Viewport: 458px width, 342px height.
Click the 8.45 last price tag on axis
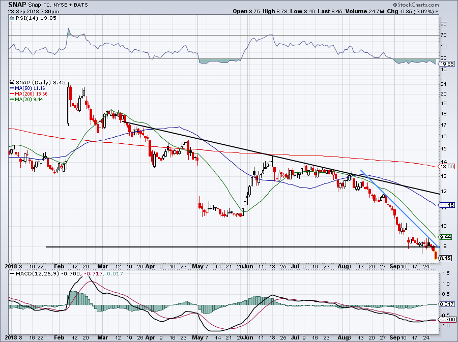(x=445, y=258)
